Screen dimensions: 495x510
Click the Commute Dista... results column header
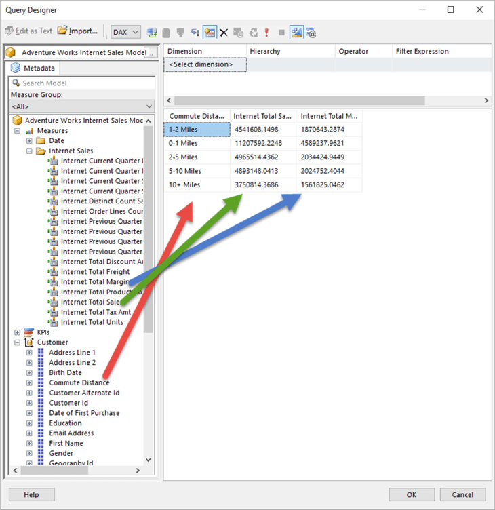pos(197,116)
